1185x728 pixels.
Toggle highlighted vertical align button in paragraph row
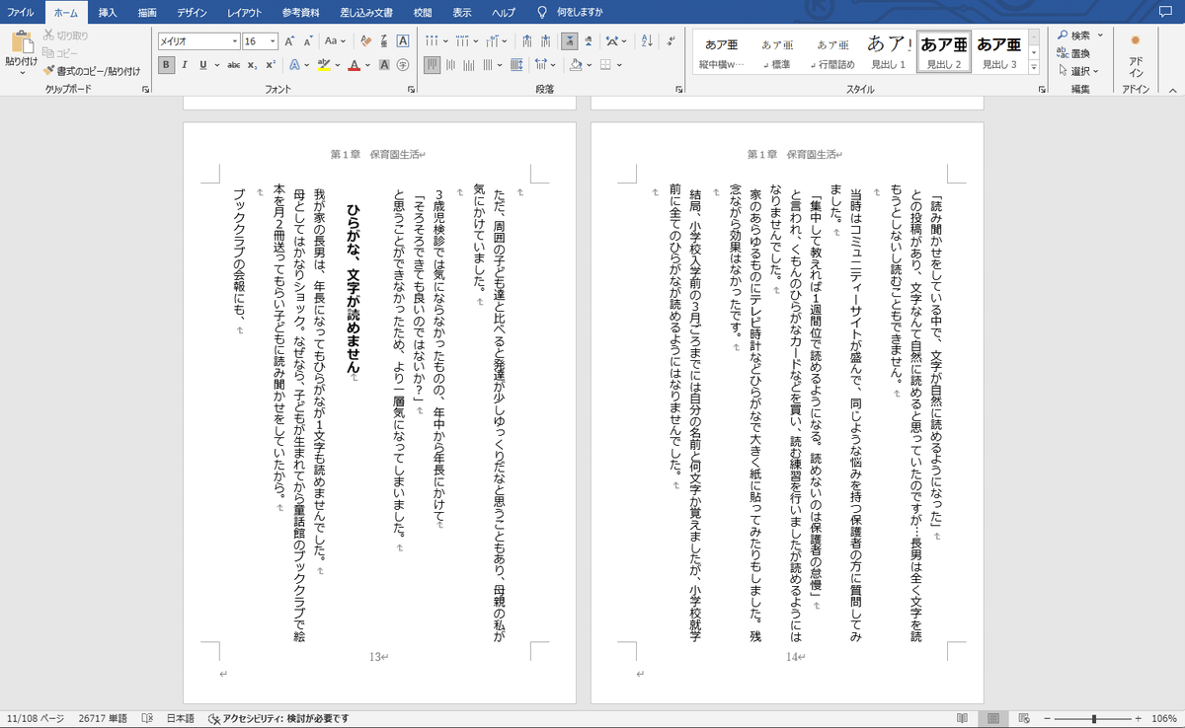click(x=571, y=41)
